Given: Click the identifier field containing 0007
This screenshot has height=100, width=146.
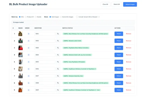Looking at the screenshot, I should coord(45,76).
